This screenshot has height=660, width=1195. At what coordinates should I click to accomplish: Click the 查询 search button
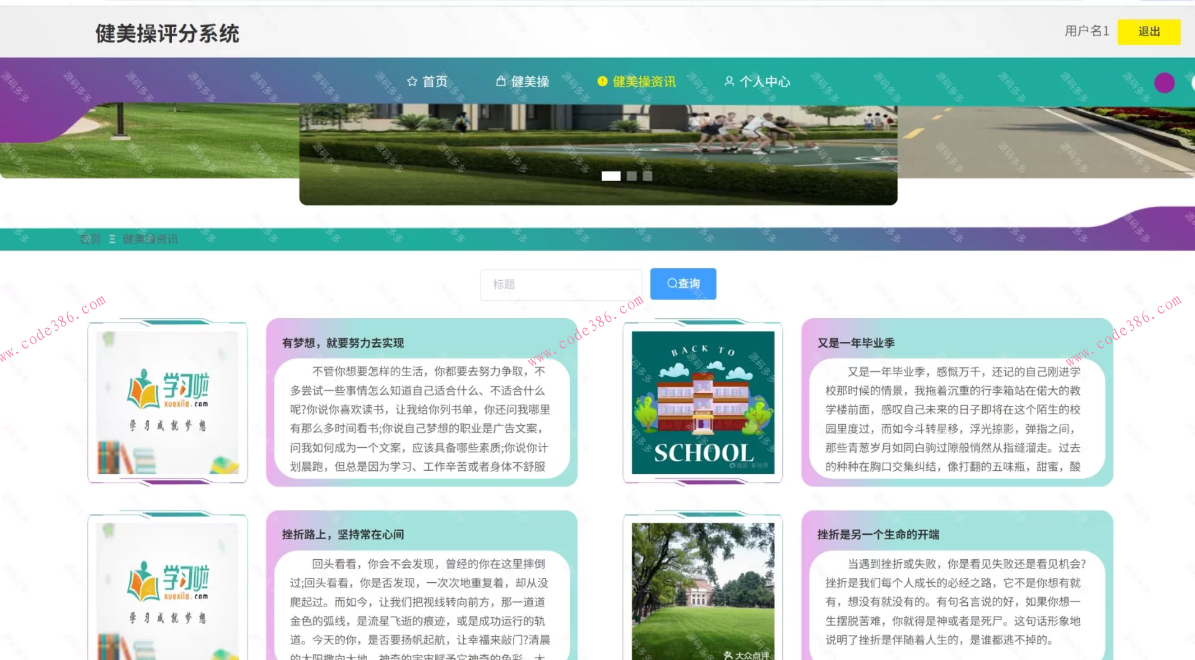683,283
